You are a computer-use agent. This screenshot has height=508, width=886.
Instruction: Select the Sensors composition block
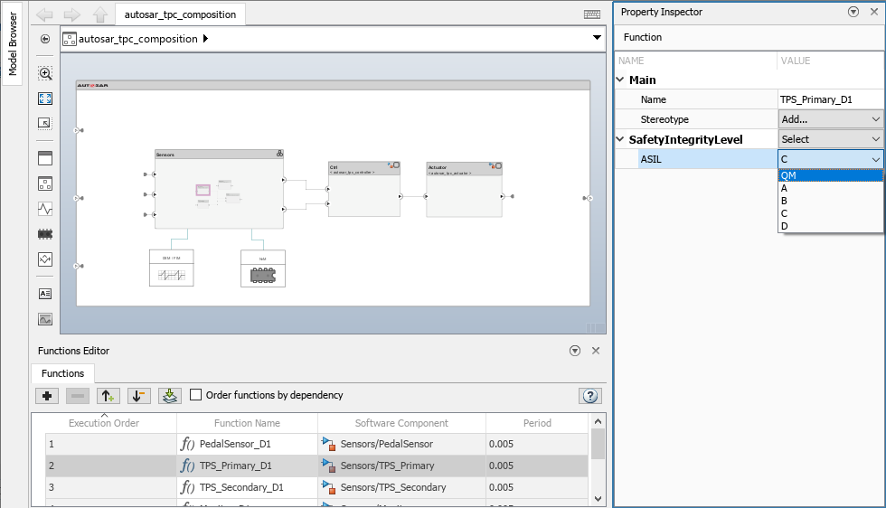click(219, 189)
